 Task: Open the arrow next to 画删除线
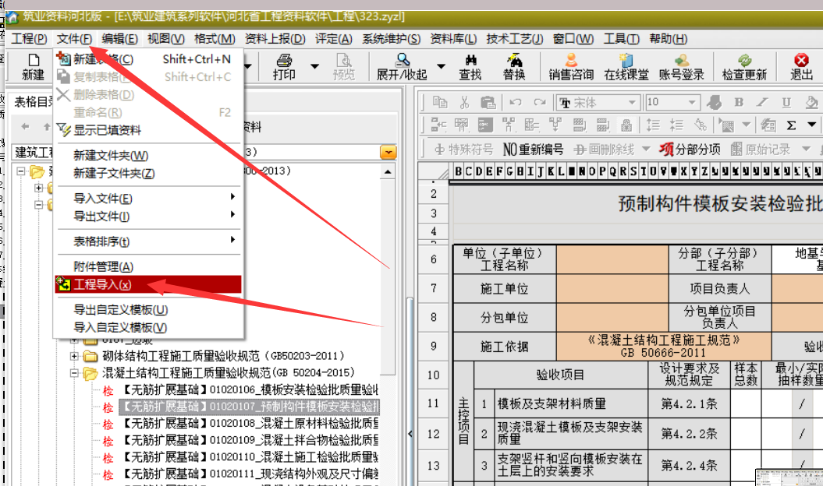click(646, 150)
